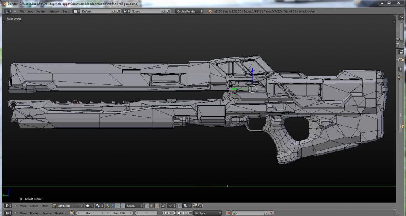Delete the Default screen layout
Viewport: 406px width, 216px height.
tap(118, 11)
